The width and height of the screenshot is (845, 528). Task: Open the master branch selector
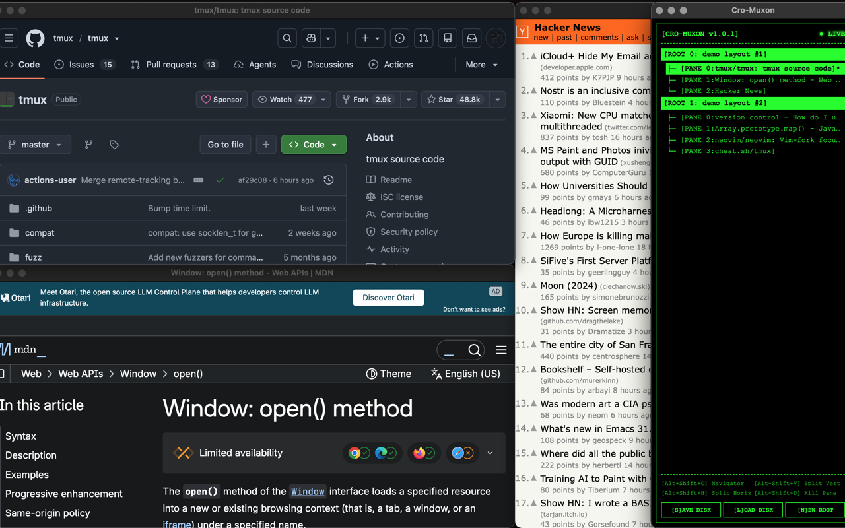coord(34,145)
